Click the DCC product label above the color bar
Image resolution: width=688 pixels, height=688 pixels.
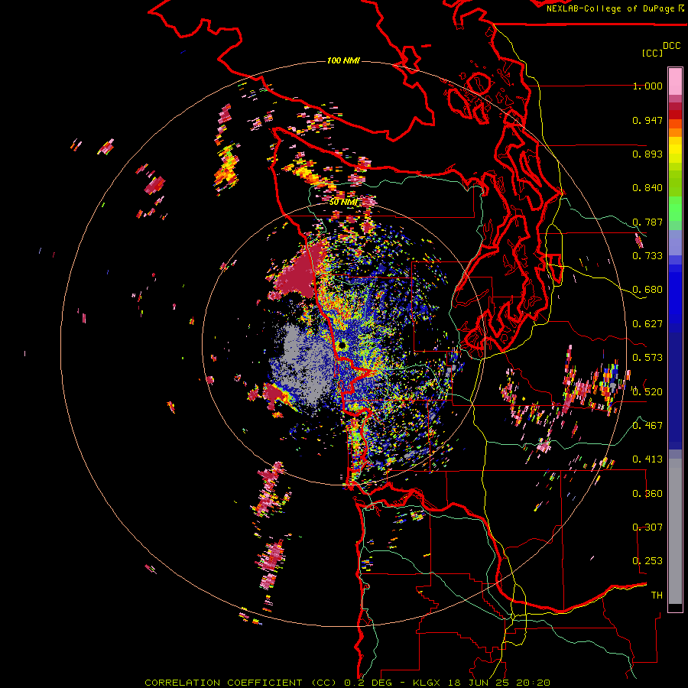(x=672, y=46)
